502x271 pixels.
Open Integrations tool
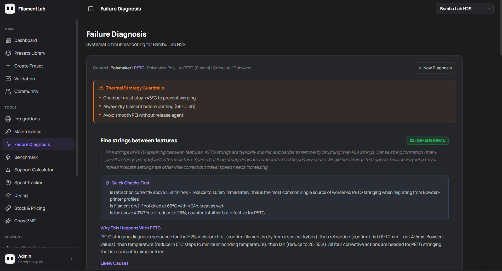coord(38,119)
